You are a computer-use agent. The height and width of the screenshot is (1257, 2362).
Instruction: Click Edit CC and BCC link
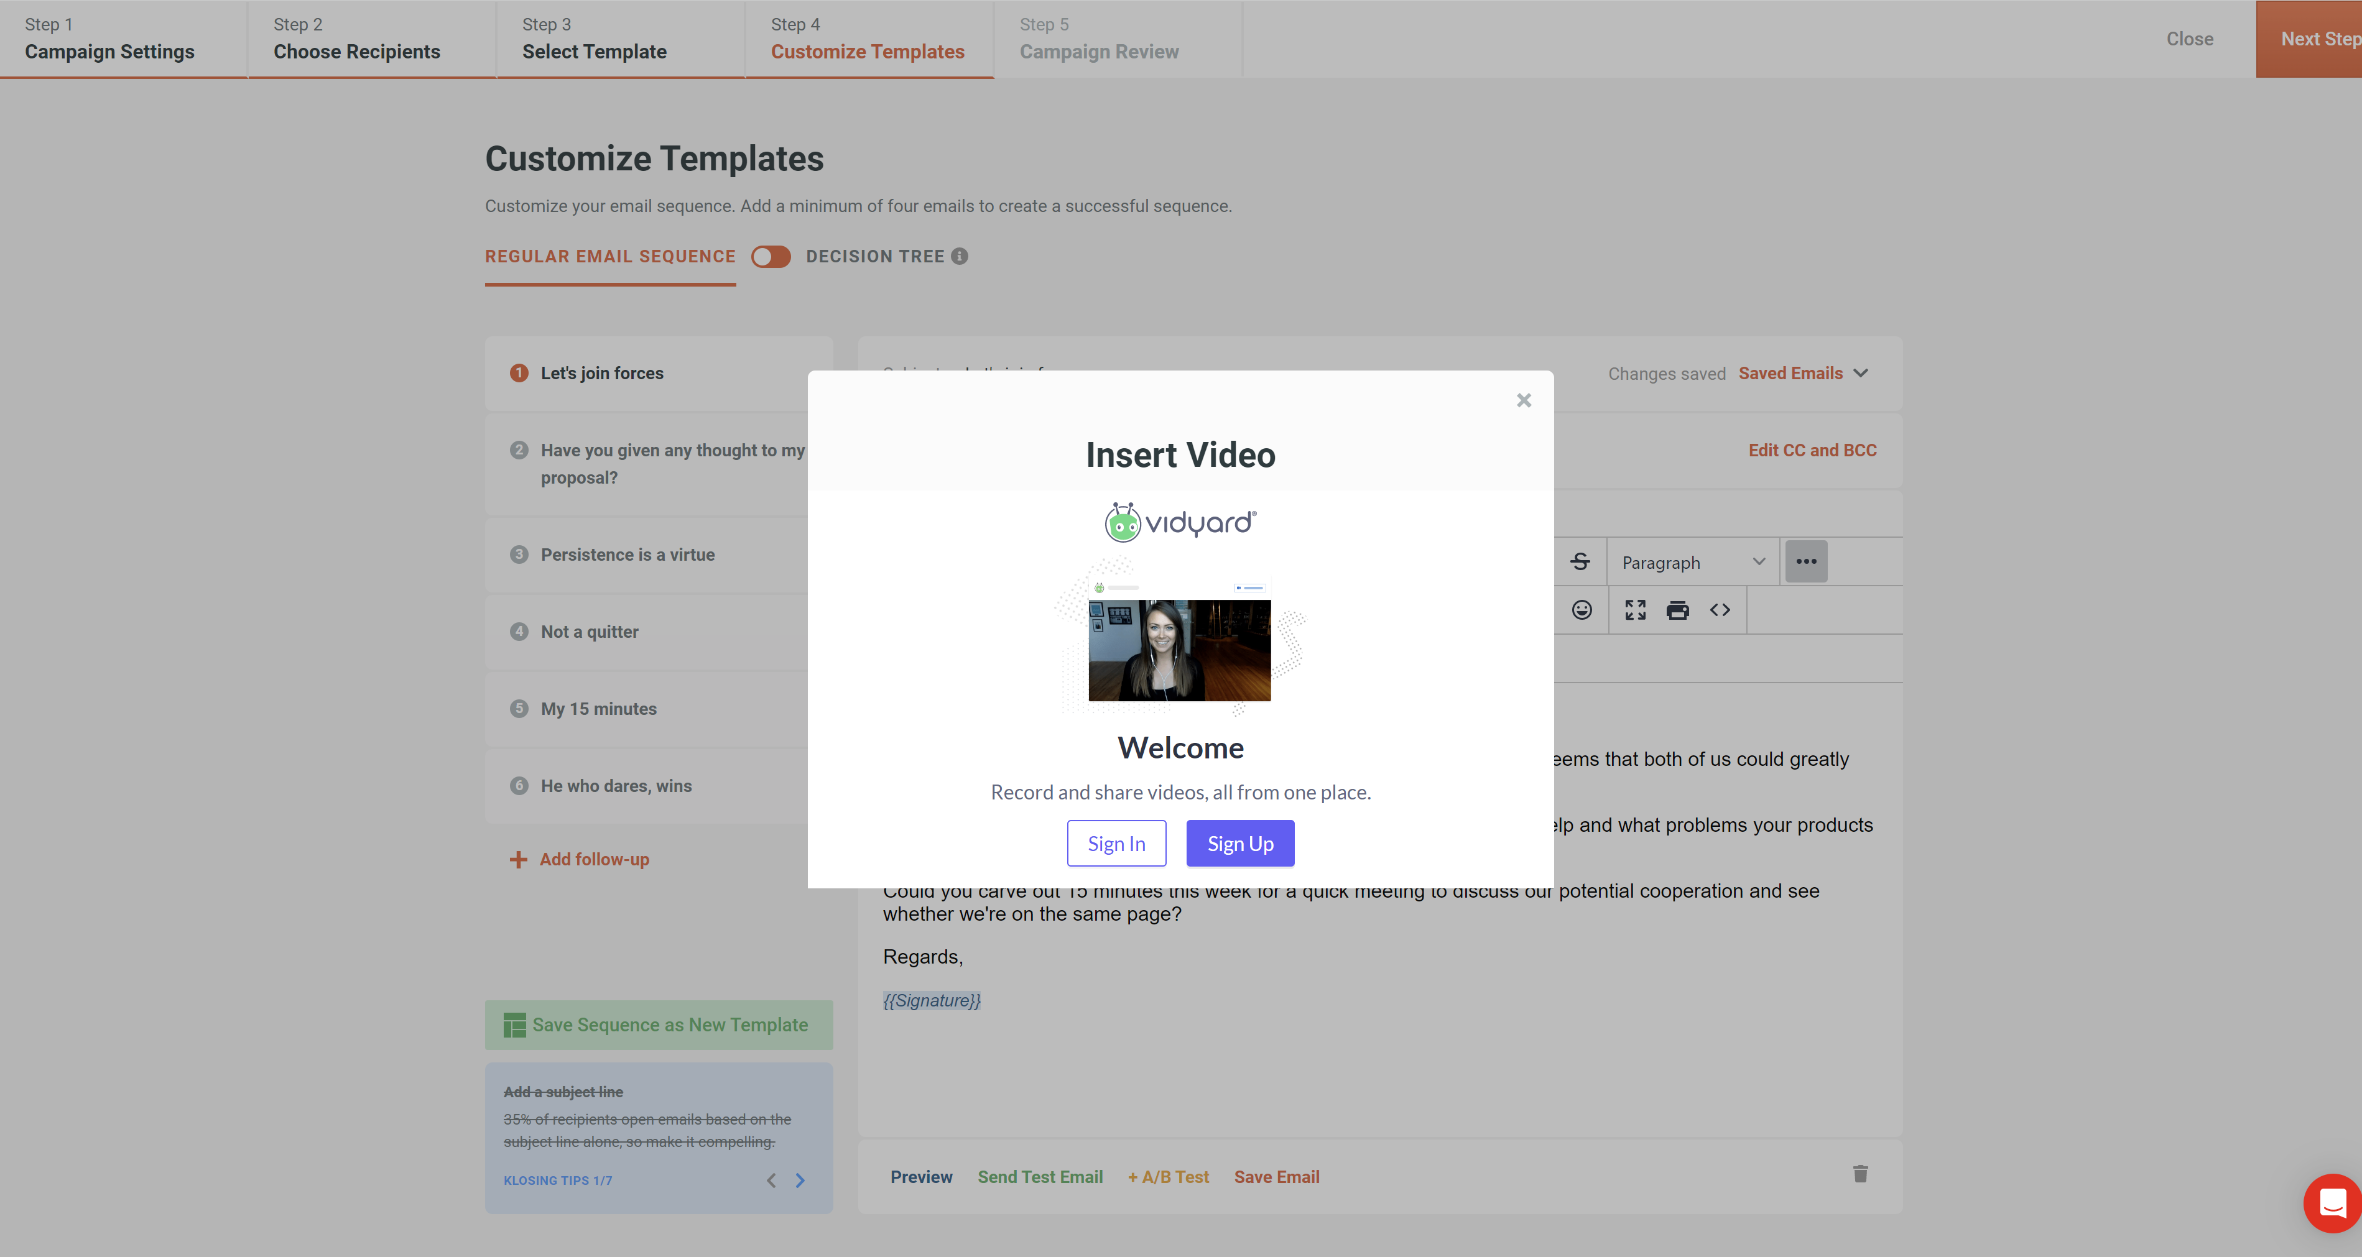click(x=1812, y=450)
